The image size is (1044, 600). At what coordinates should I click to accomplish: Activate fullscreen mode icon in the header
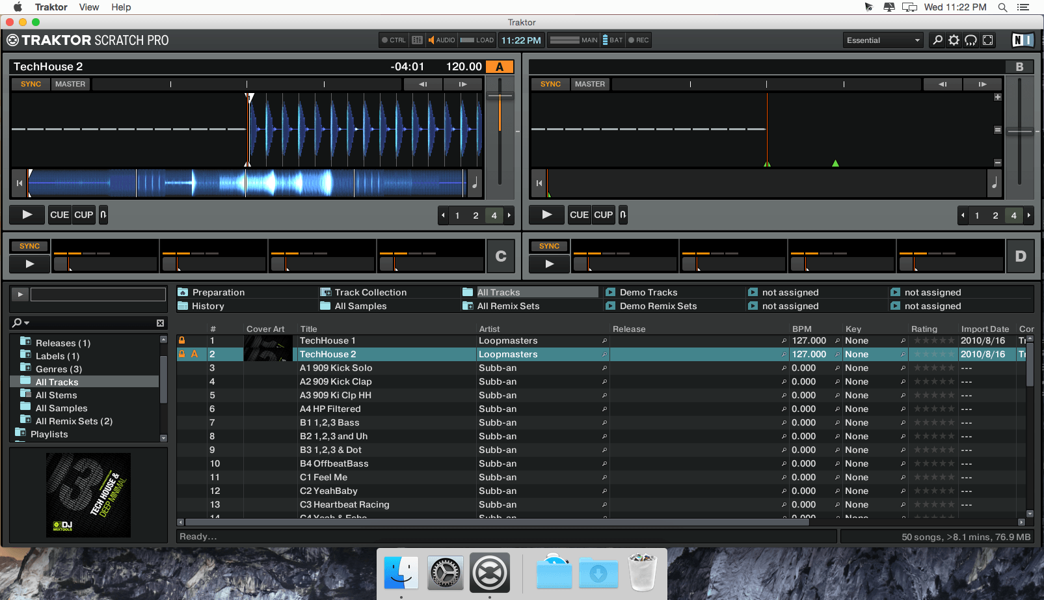pyautogui.click(x=987, y=40)
